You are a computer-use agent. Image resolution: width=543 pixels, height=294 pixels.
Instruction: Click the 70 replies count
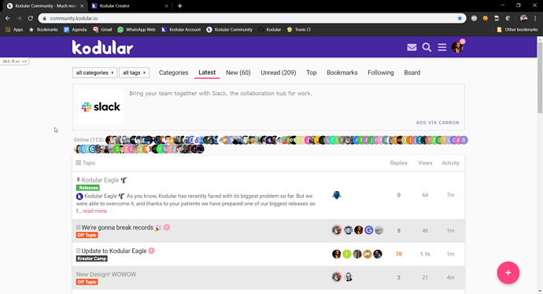pos(398,254)
